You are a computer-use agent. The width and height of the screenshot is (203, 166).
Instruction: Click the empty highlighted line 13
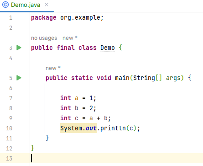click(117, 159)
